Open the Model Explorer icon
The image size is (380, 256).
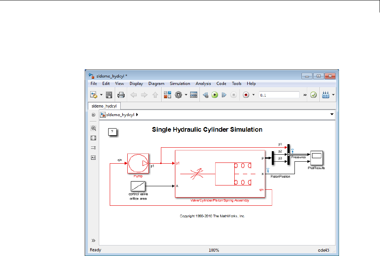(x=194, y=95)
